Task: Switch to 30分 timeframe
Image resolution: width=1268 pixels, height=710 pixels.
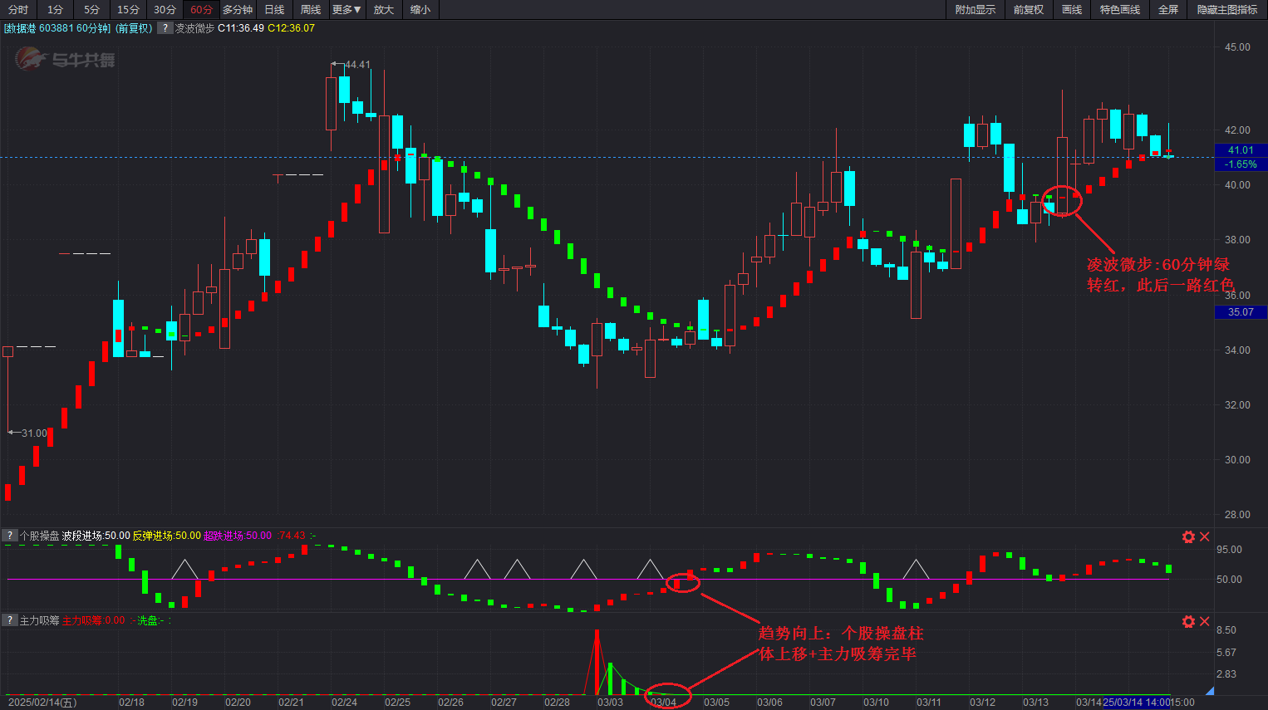Action: 165,10
